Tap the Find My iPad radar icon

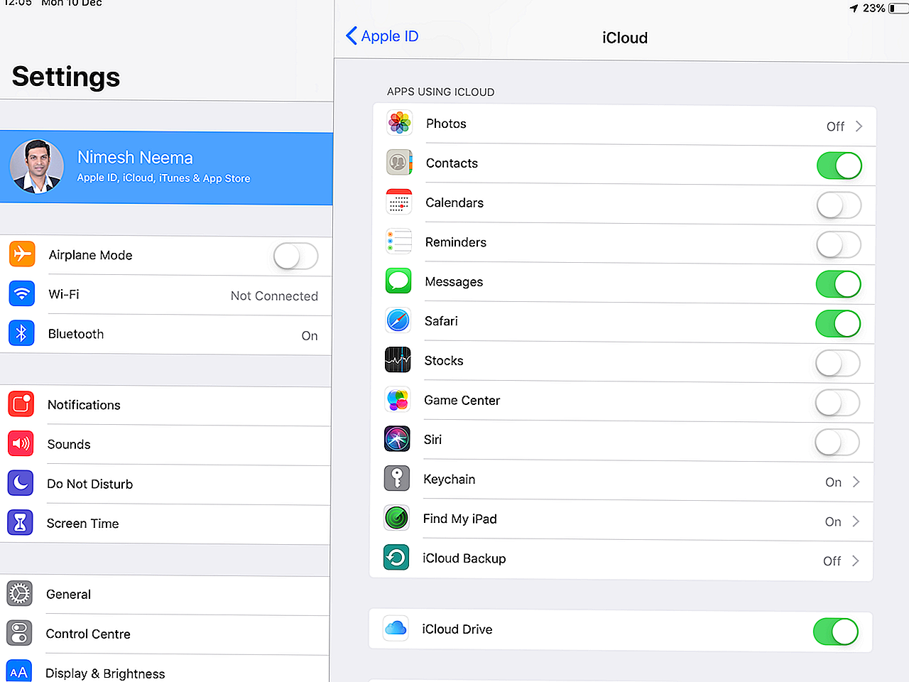[x=397, y=518]
